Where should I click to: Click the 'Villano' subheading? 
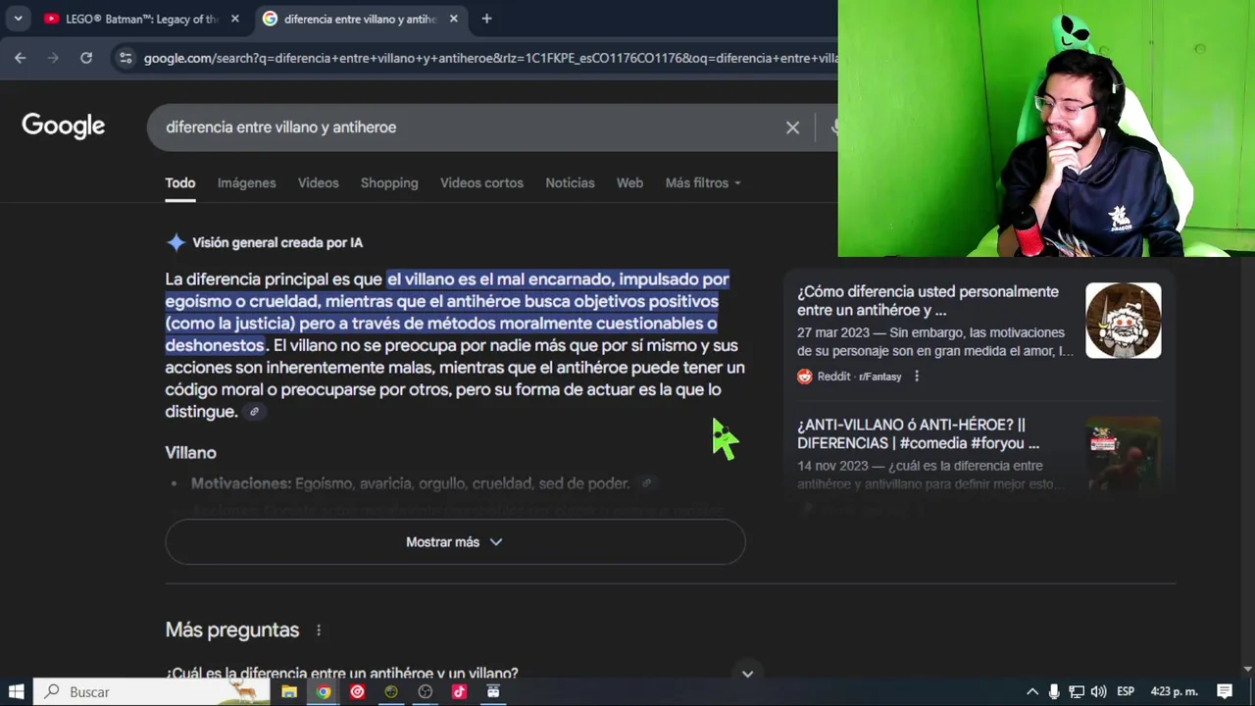[190, 452]
